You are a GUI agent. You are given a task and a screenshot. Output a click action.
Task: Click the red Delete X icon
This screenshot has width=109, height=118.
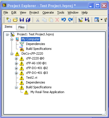click(x=57, y=20)
